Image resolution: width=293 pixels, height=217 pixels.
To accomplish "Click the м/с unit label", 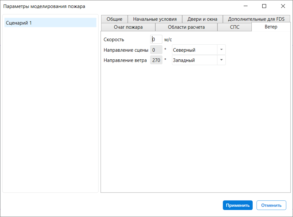I will pyautogui.click(x=168, y=40).
